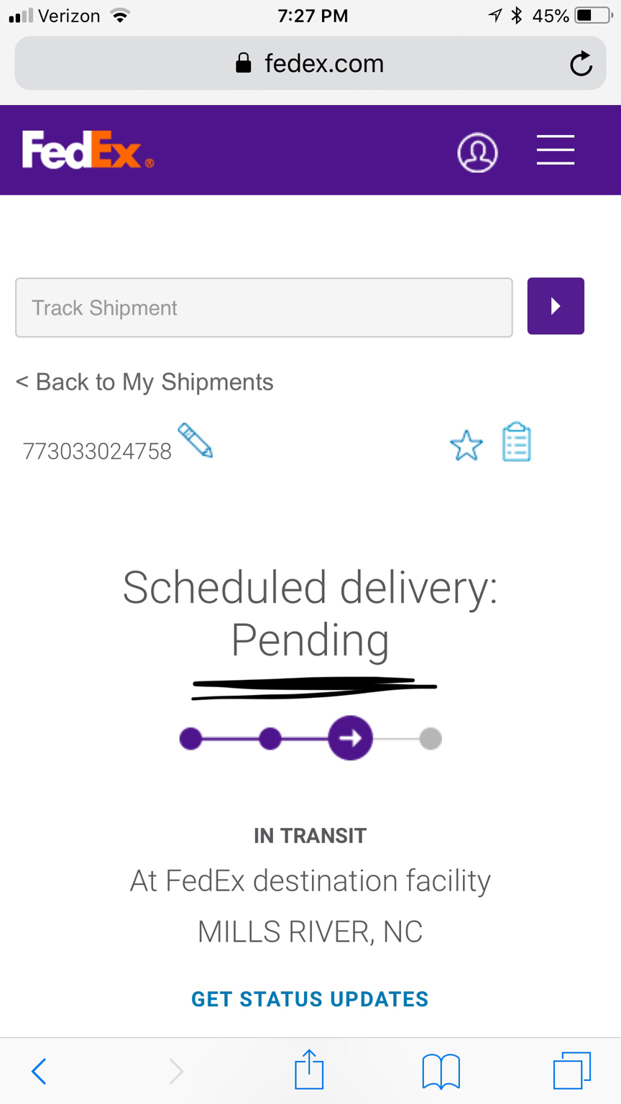This screenshot has width=621, height=1104.
Task: Show open Safari tabs overview
Action: click(572, 1070)
